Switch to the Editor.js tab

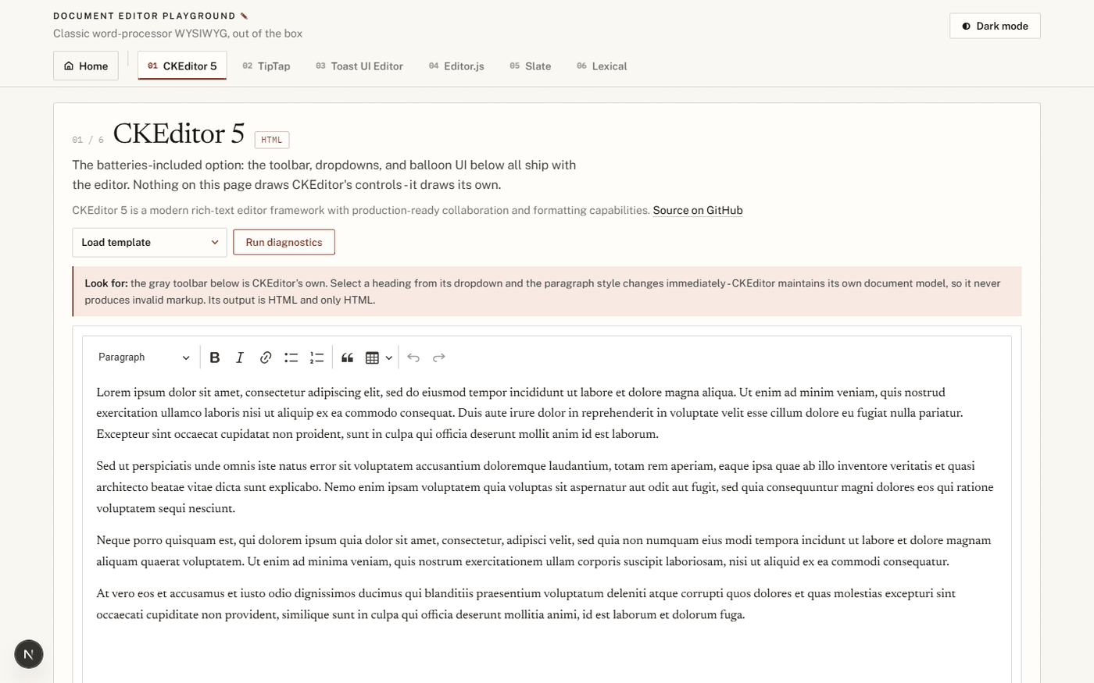click(456, 66)
